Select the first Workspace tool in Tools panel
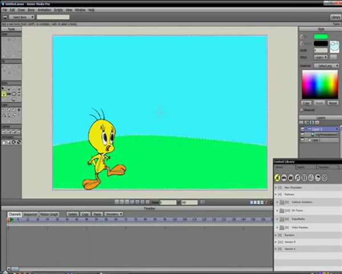This screenshot has width=342, height=274. pos(4,142)
